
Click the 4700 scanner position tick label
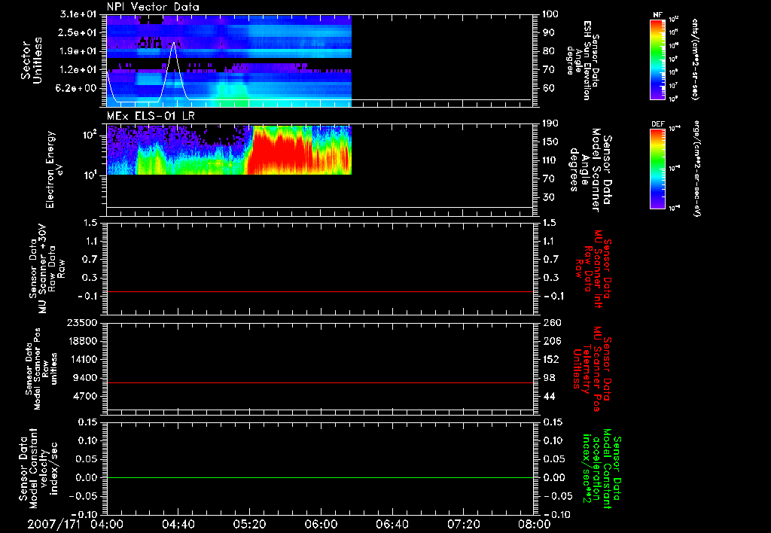(x=85, y=396)
